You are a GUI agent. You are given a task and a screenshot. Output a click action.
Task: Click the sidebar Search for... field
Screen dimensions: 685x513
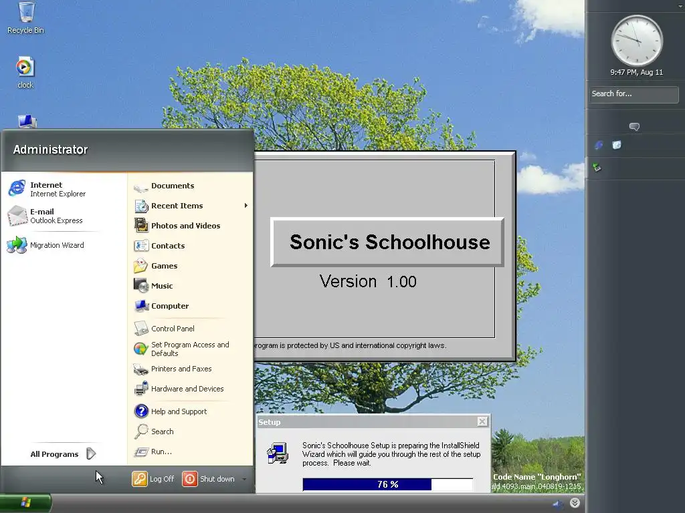tap(634, 94)
